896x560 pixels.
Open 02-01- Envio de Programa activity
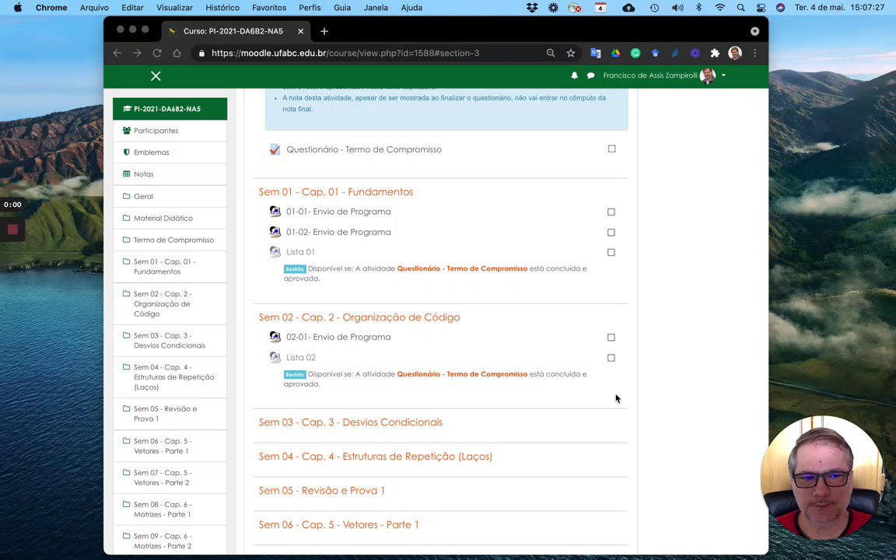(338, 337)
